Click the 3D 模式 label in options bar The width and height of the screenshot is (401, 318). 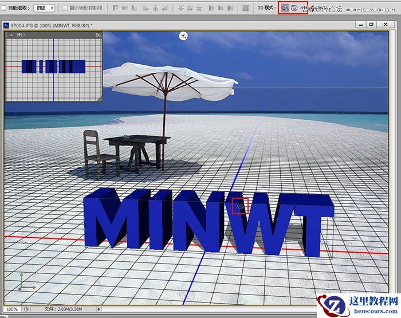[267, 8]
